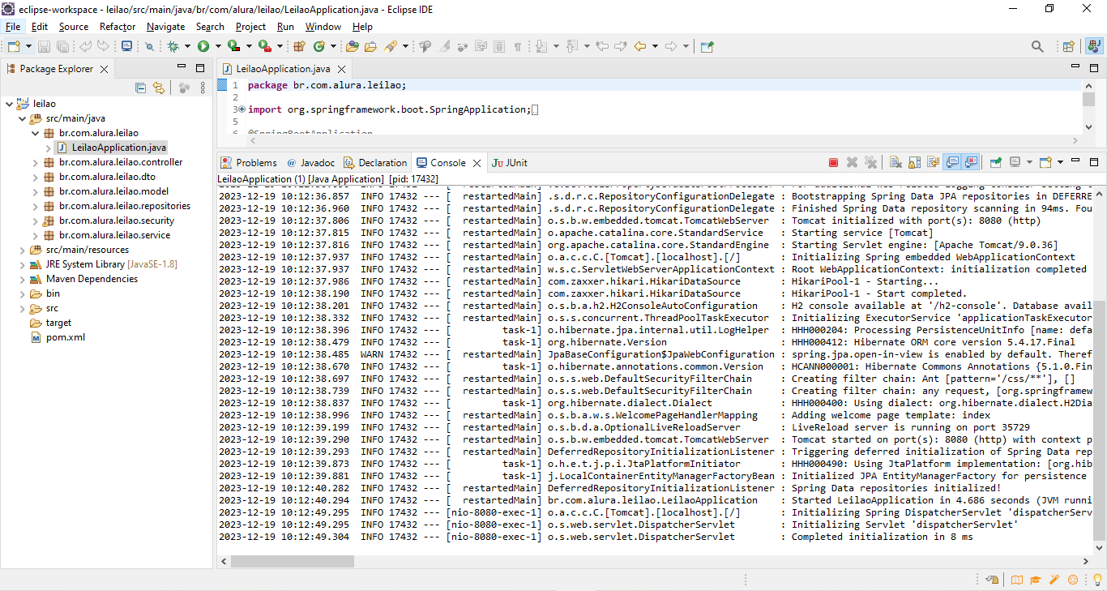
Task: Open the File menu
Action: pyautogui.click(x=13, y=27)
